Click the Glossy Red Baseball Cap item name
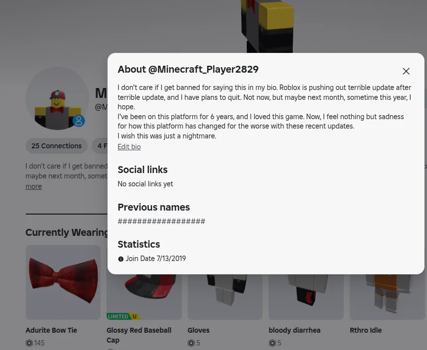427x350 pixels. pyautogui.click(x=139, y=335)
